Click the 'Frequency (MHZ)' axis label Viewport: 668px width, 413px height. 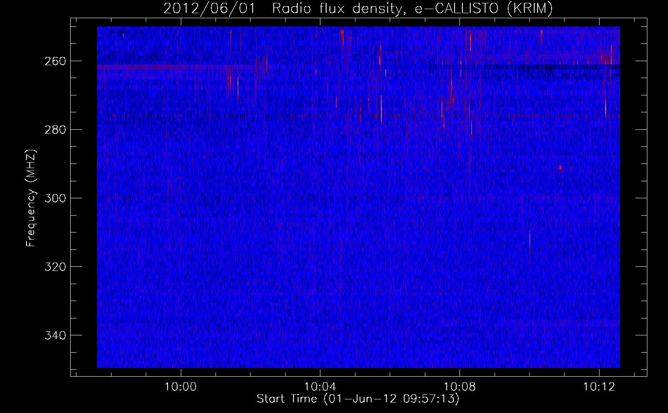pos(31,198)
